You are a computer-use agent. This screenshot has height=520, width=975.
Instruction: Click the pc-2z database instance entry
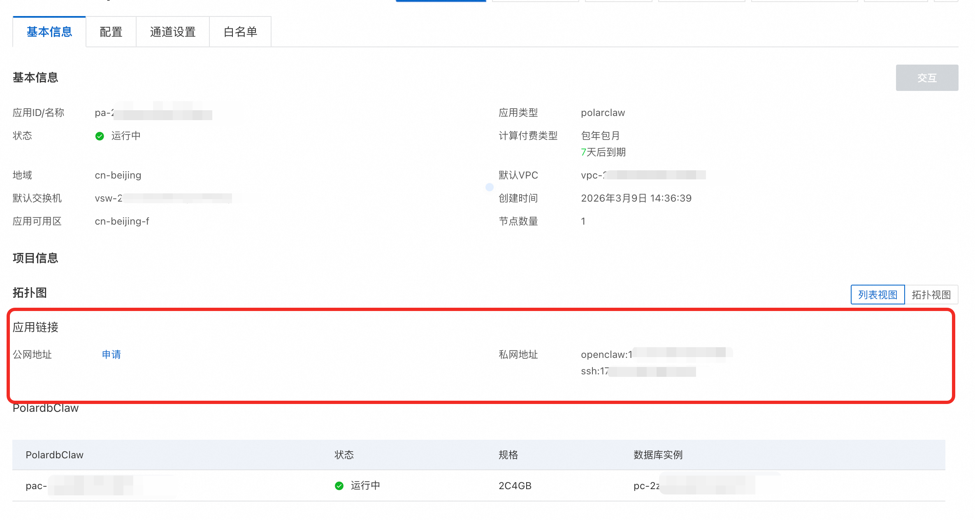pos(695,486)
